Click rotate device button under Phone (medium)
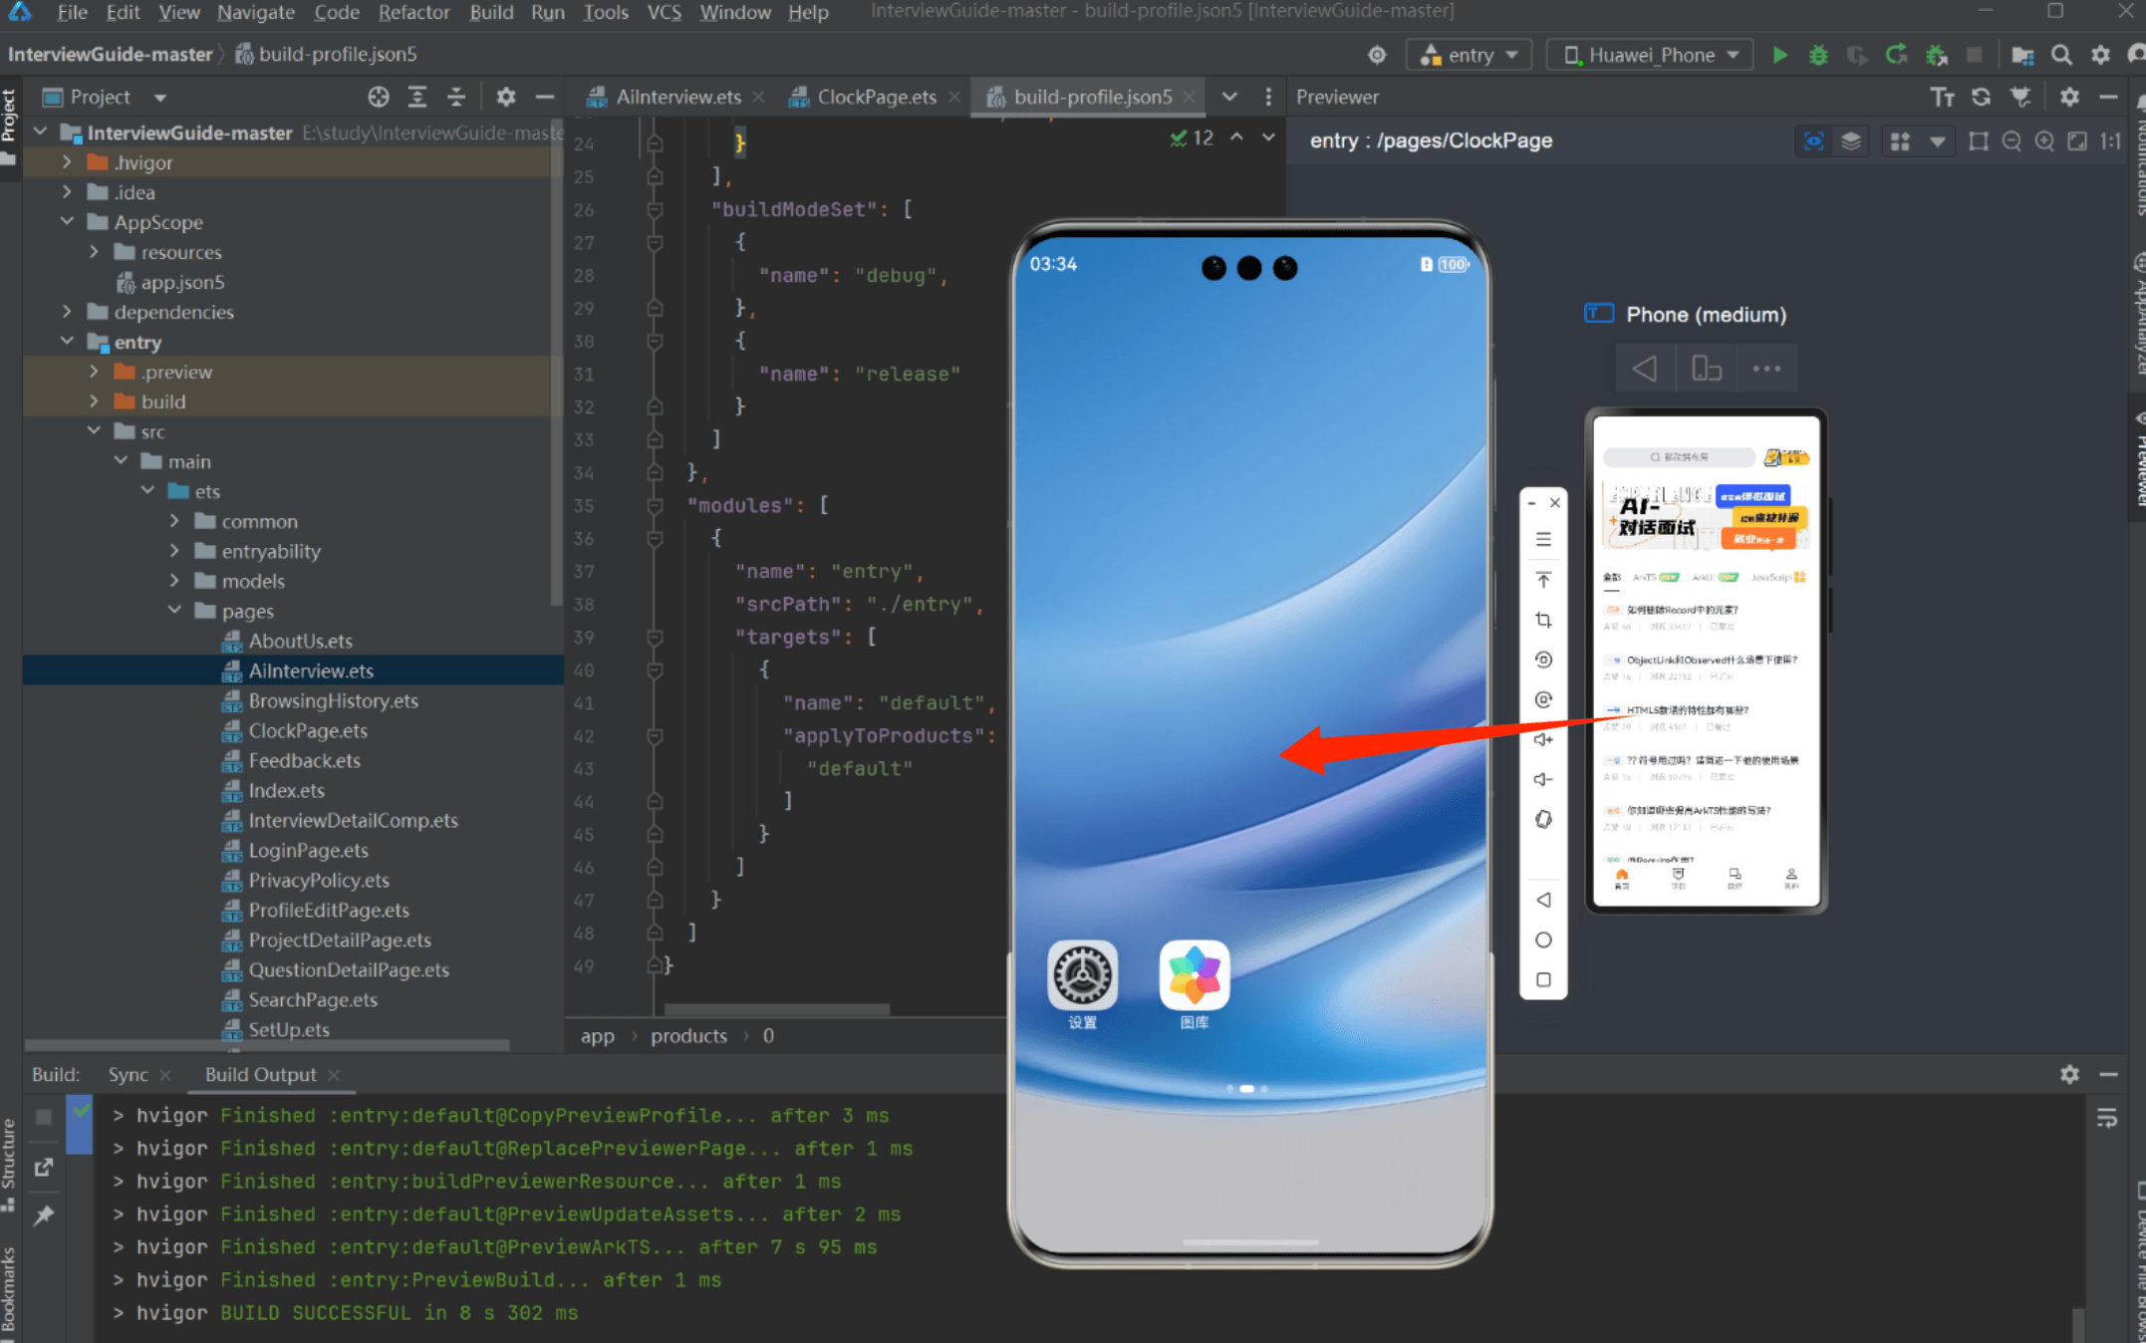This screenshot has height=1343, width=2146. point(1706,369)
